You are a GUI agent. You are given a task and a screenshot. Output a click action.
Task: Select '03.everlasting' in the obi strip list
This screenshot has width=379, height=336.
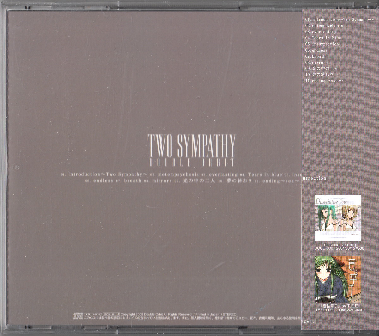pyautogui.click(x=321, y=32)
